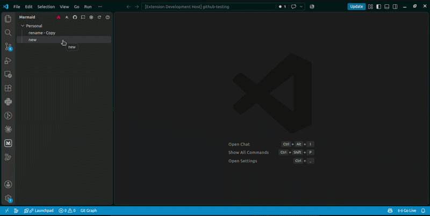Screen dimensions: 430x216
Task: Click the 'Mermaid' panel title text
Action: [27, 17]
